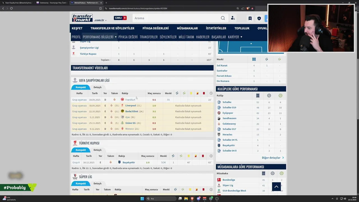The image size is (359, 202).
Task: Click the Türkiye Kupası competition logo
Action: 75,143
